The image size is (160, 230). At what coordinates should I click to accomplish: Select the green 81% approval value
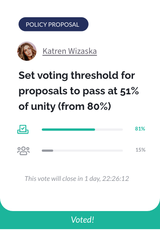click(x=140, y=129)
